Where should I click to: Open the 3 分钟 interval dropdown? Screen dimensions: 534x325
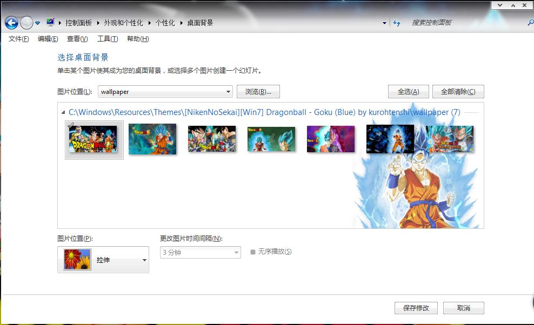[x=200, y=253]
